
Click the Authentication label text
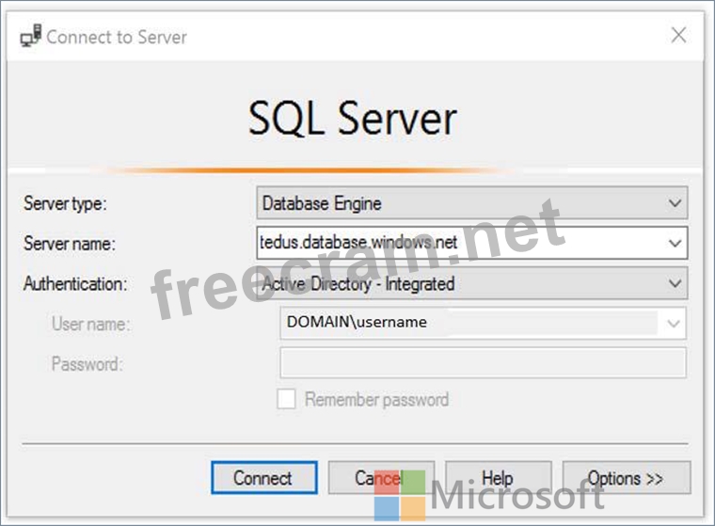[x=74, y=283]
